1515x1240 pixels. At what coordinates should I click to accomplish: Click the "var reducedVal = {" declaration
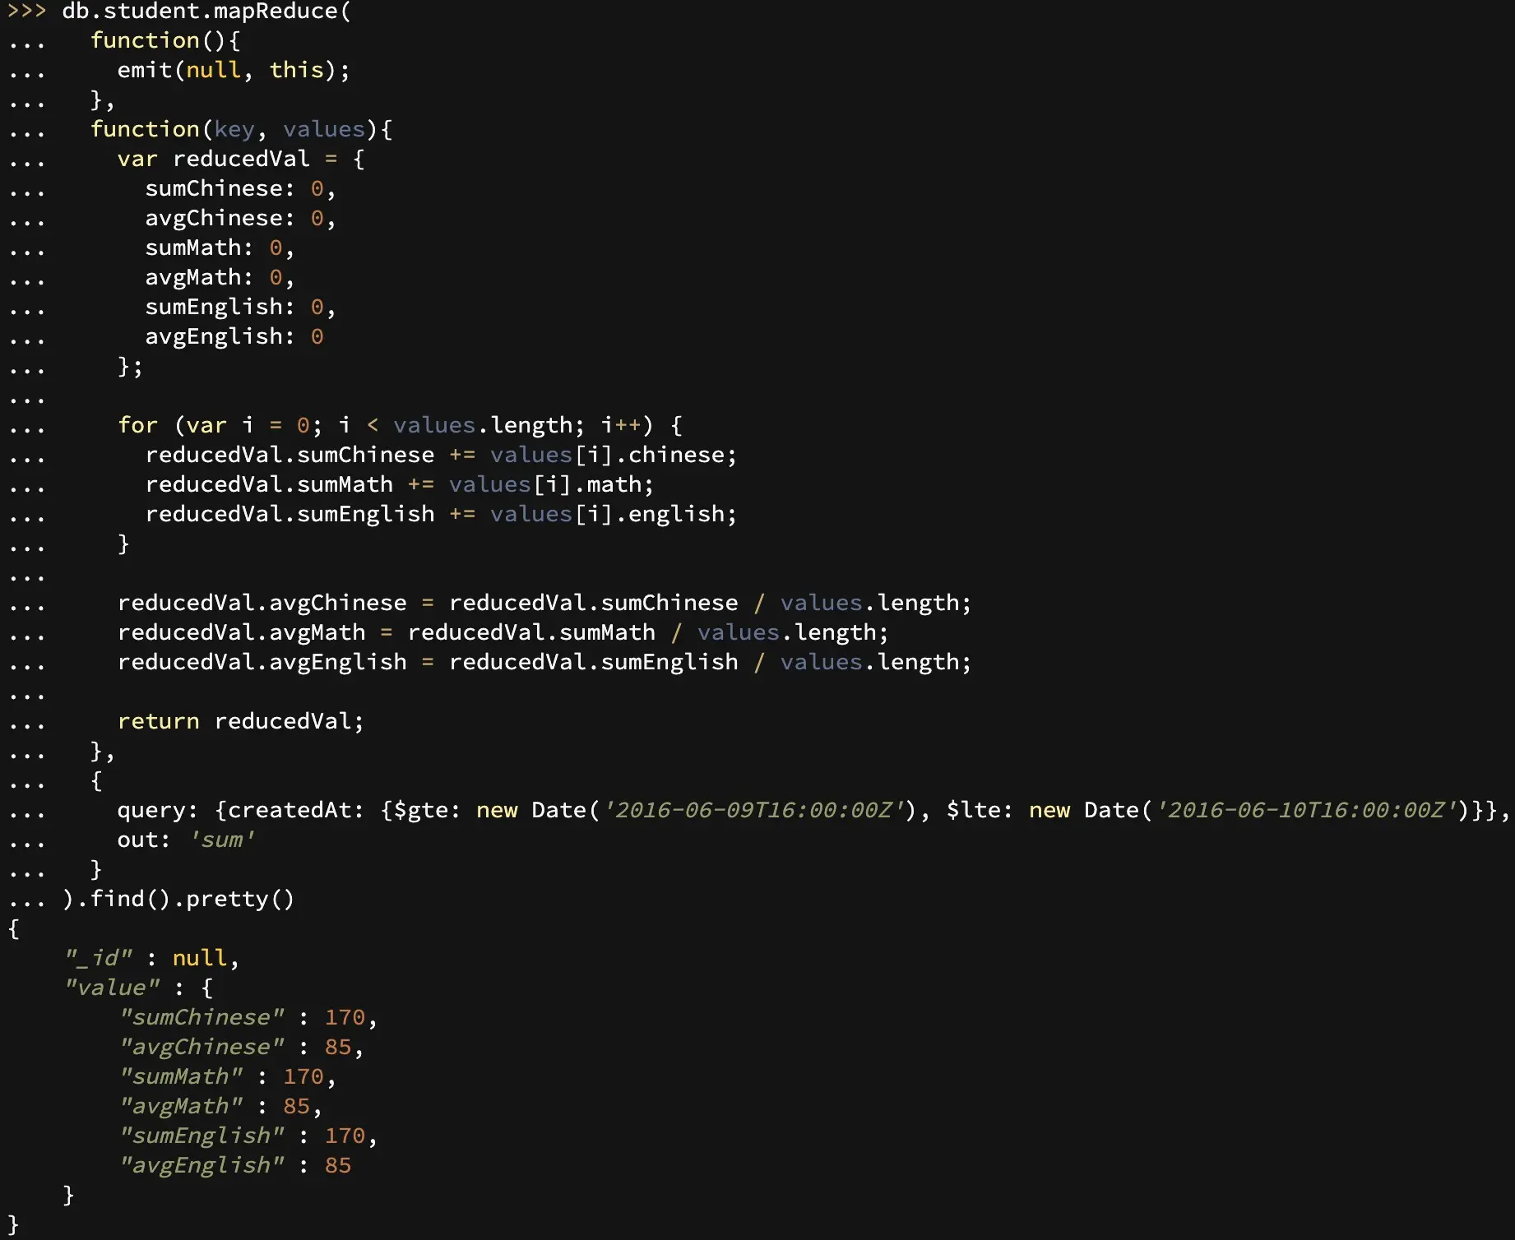click(241, 159)
